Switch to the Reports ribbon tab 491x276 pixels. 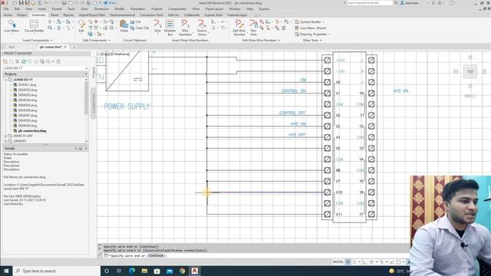click(x=68, y=15)
